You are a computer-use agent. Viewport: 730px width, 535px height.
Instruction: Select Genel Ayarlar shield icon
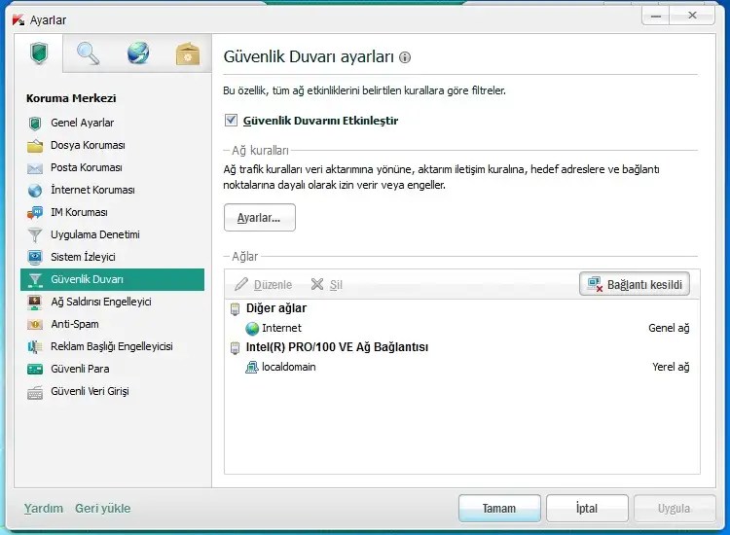coord(35,124)
